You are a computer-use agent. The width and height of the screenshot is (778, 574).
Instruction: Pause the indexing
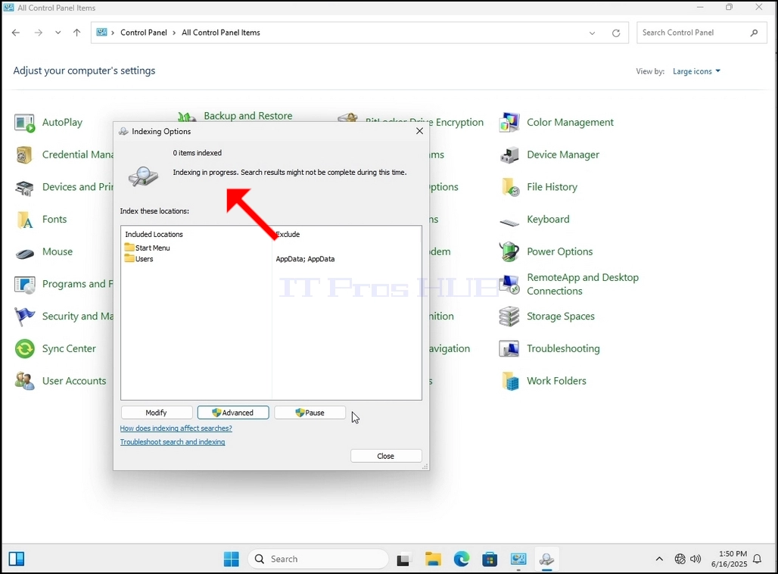click(x=310, y=413)
